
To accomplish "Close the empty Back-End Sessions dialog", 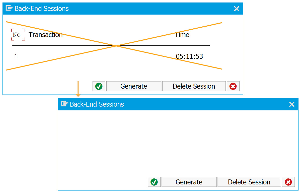I will [292, 104].
